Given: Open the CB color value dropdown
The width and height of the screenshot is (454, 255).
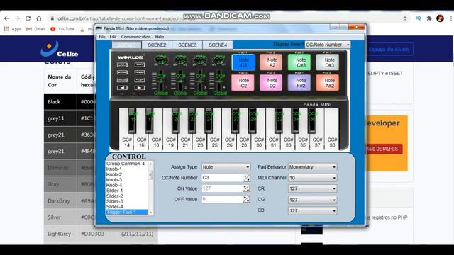Looking at the screenshot, I should (312, 211).
